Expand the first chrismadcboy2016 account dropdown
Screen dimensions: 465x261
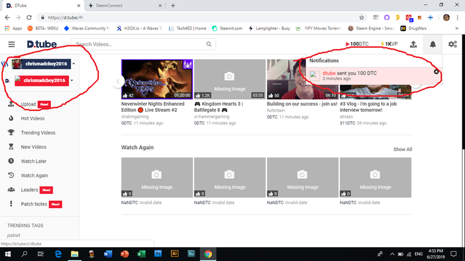coord(73,63)
